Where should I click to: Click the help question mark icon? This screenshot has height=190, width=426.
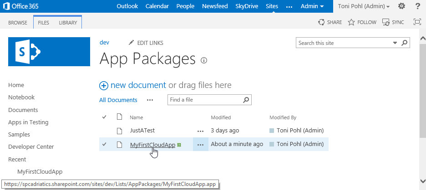(x=418, y=6)
